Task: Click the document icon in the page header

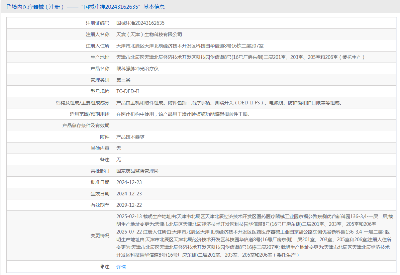Action: pyautogui.click(x=9, y=7)
